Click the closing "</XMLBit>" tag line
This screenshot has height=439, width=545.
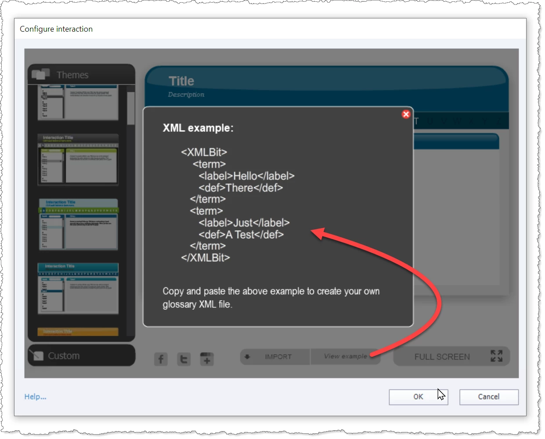pos(206,258)
